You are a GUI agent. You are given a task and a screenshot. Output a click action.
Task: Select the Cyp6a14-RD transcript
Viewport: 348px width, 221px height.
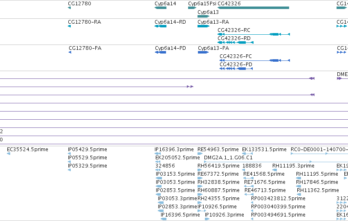170,22
